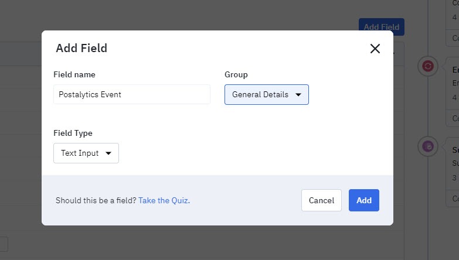Image resolution: width=459 pixels, height=260 pixels.
Task: Click the Add Field dialog title
Action: coord(81,48)
